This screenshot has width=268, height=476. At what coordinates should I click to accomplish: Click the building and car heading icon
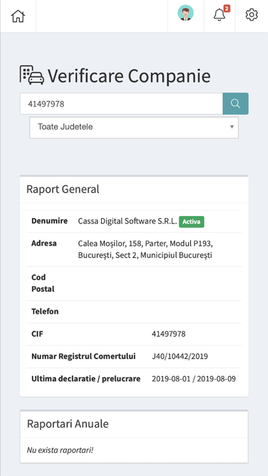32,75
